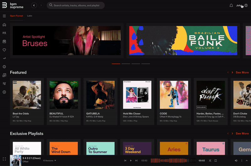Open the Home page from sidebar
The height and width of the screenshot is (166, 251).
(4, 25)
